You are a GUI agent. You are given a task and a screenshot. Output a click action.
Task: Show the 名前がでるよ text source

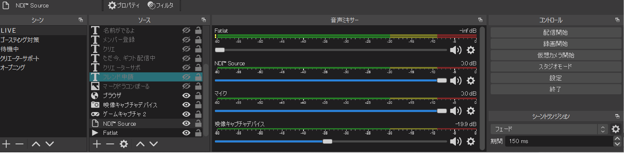click(x=186, y=30)
